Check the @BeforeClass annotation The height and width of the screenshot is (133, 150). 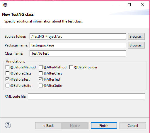click(7, 73)
